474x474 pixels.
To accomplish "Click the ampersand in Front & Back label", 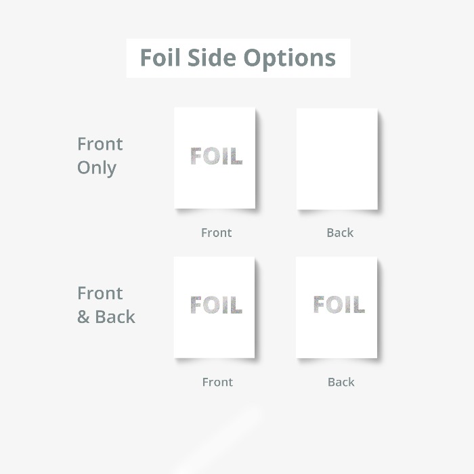I will pyautogui.click(x=83, y=317).
